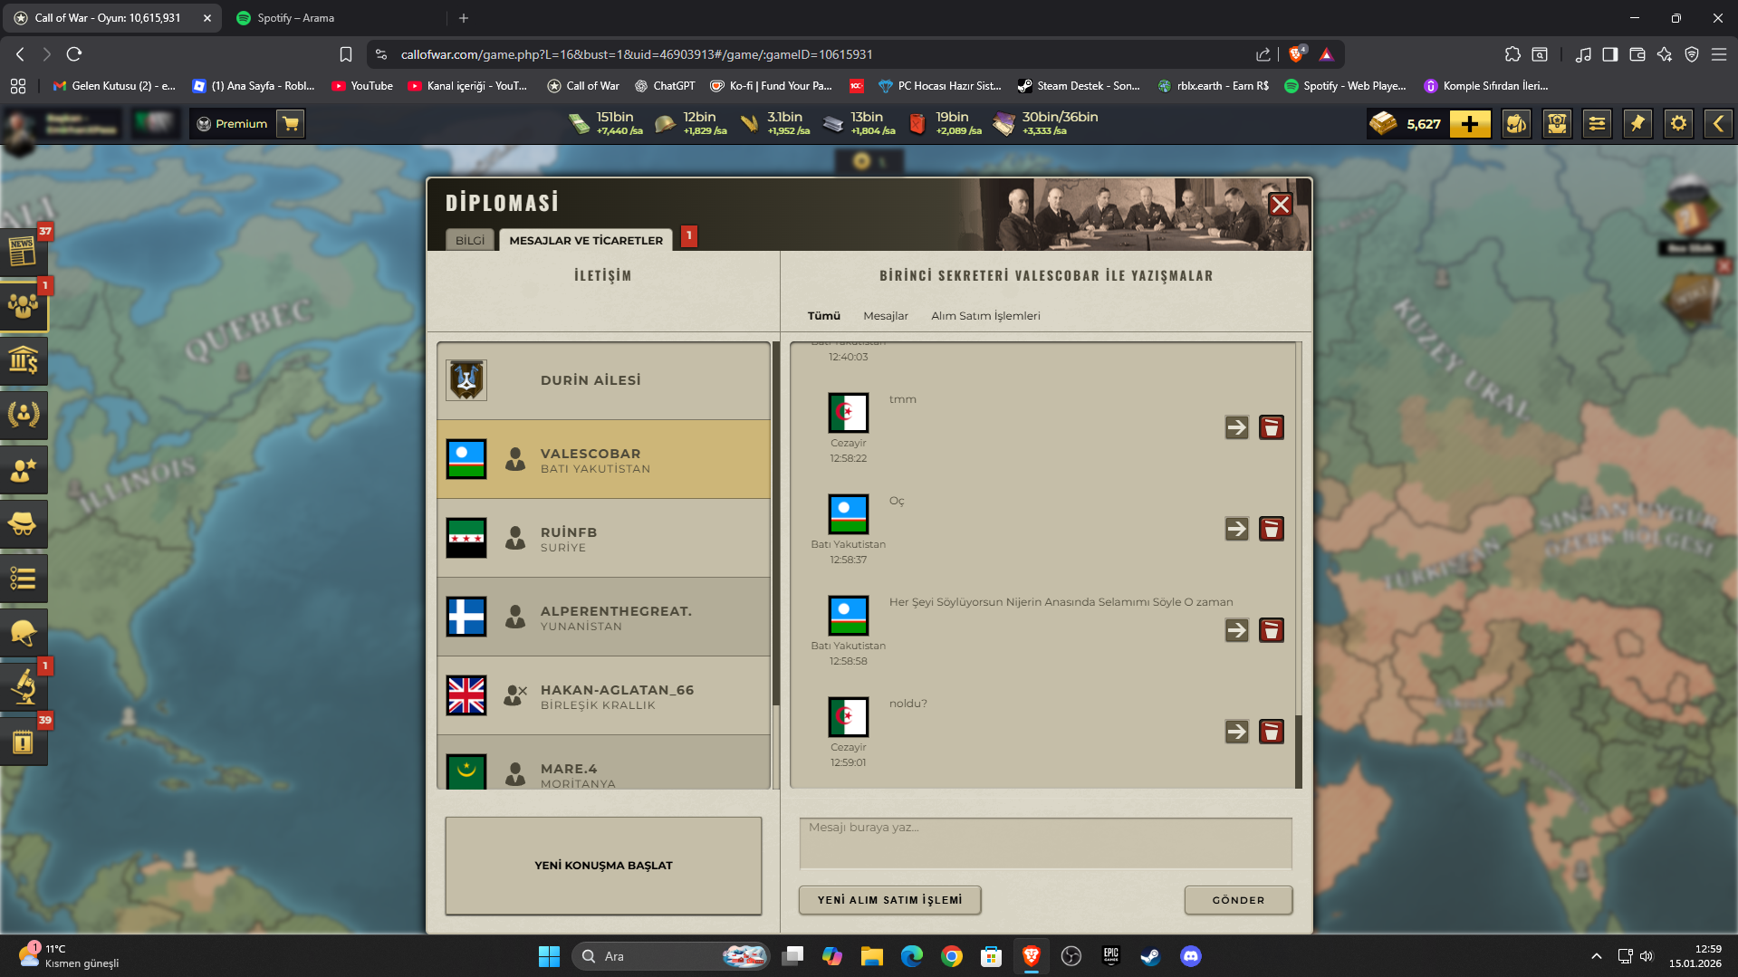Reload the page in the browser

point(74,54)
